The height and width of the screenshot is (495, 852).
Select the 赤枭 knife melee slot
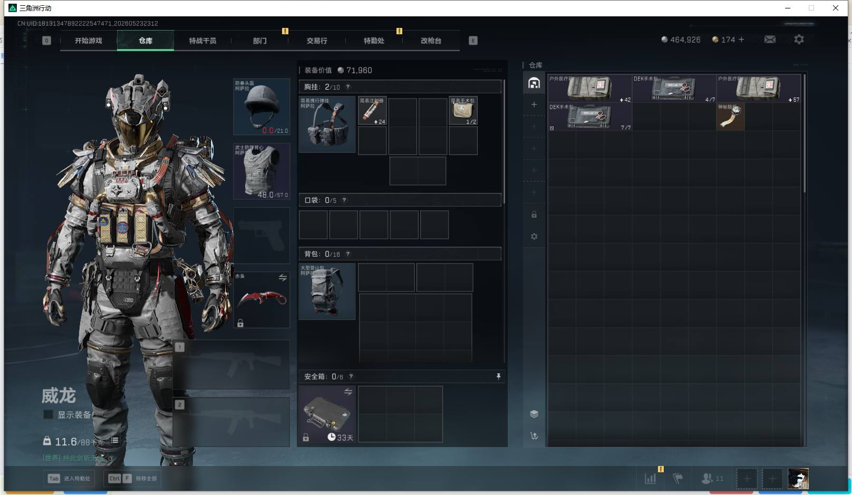[262, 300]
